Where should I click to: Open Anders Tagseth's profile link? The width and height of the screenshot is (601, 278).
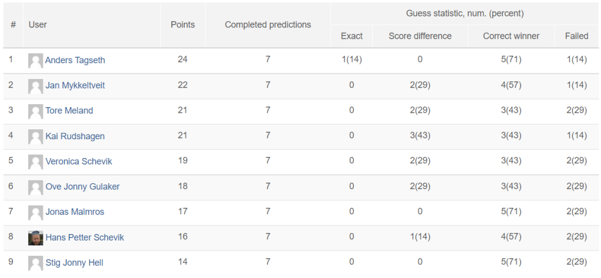point(75,60)
